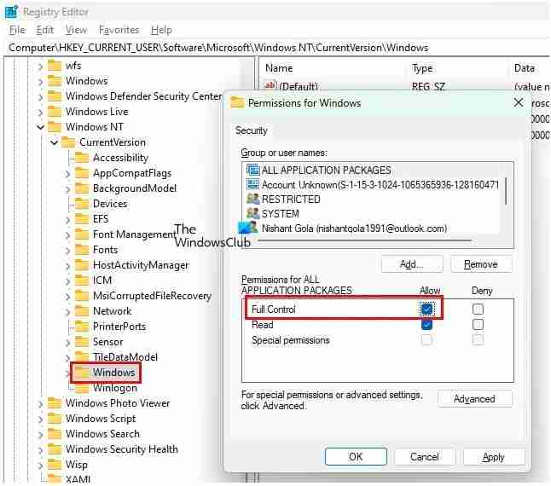551x486 pixels.
Task: Click the group names horizontal scrollbar
Action: click(x=365, y=240)
